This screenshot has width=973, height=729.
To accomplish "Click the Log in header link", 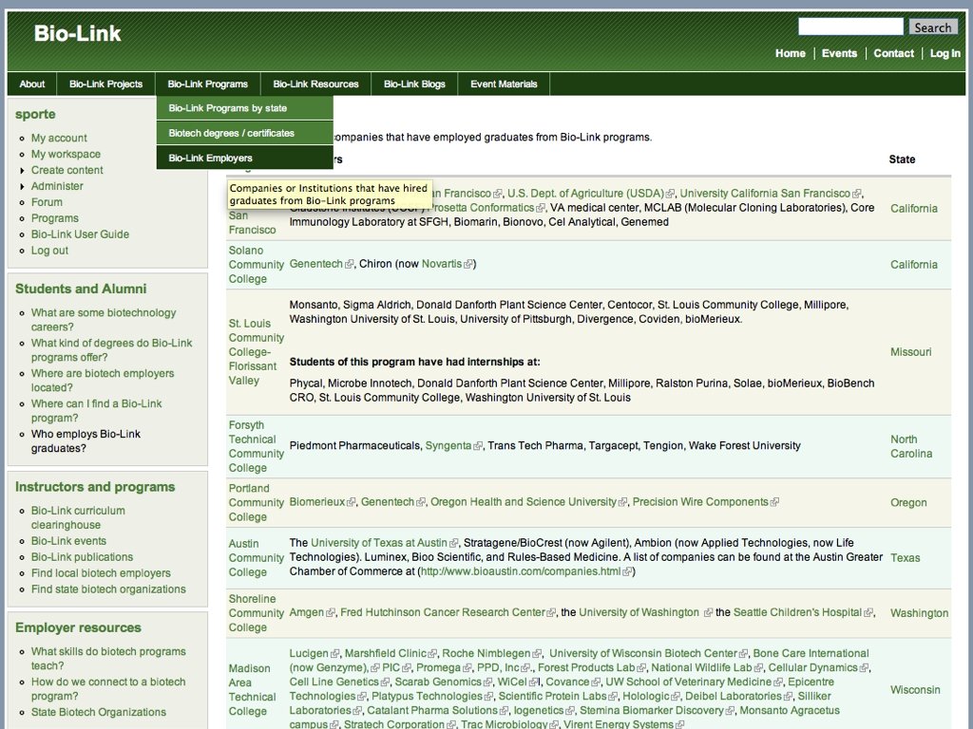I will point(945,53).
